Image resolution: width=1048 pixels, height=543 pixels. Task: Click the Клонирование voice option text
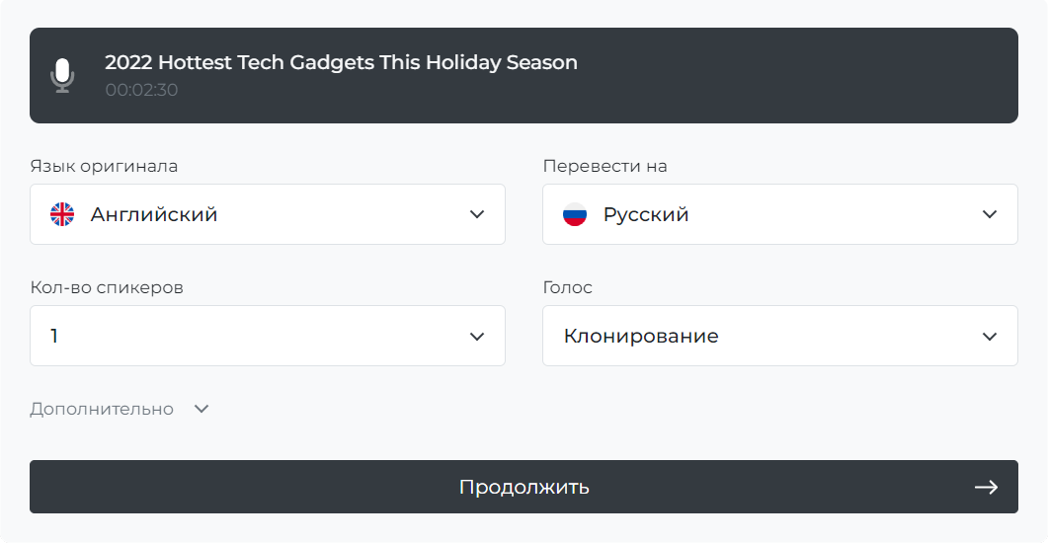click(x=641, y=336)
